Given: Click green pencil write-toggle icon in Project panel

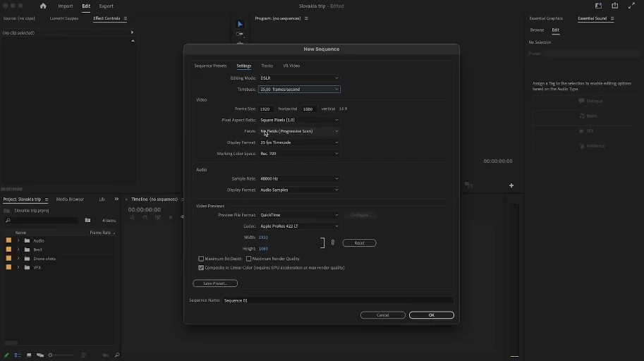Looking at the screenshot, I should click(x=6, y=355).
